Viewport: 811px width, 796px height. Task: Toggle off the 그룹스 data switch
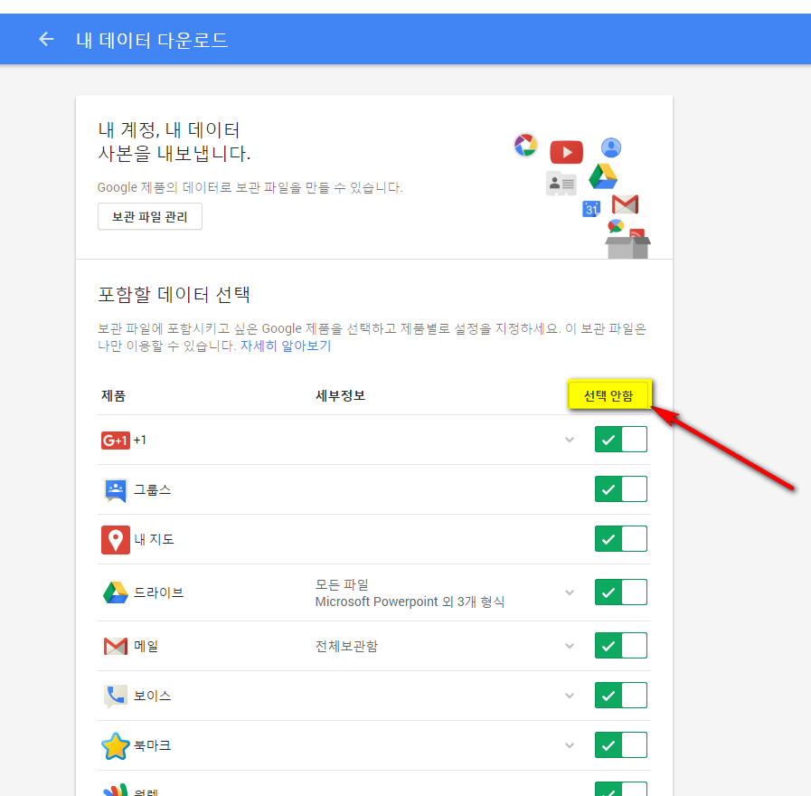(x=620, y=489)
